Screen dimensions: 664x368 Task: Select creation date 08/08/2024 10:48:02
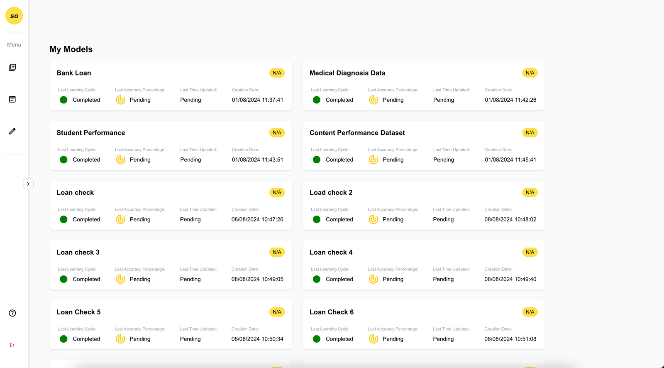click(x=510, y=220)
